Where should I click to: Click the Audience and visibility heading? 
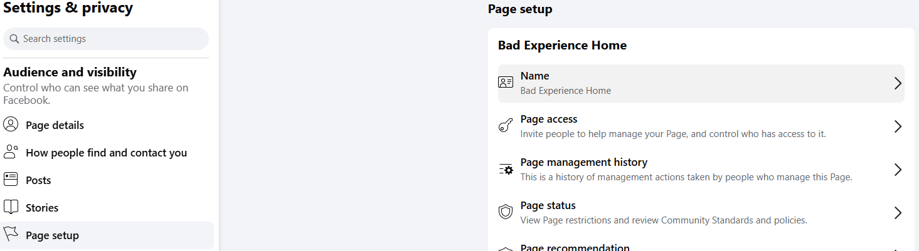tap(70, 72)
